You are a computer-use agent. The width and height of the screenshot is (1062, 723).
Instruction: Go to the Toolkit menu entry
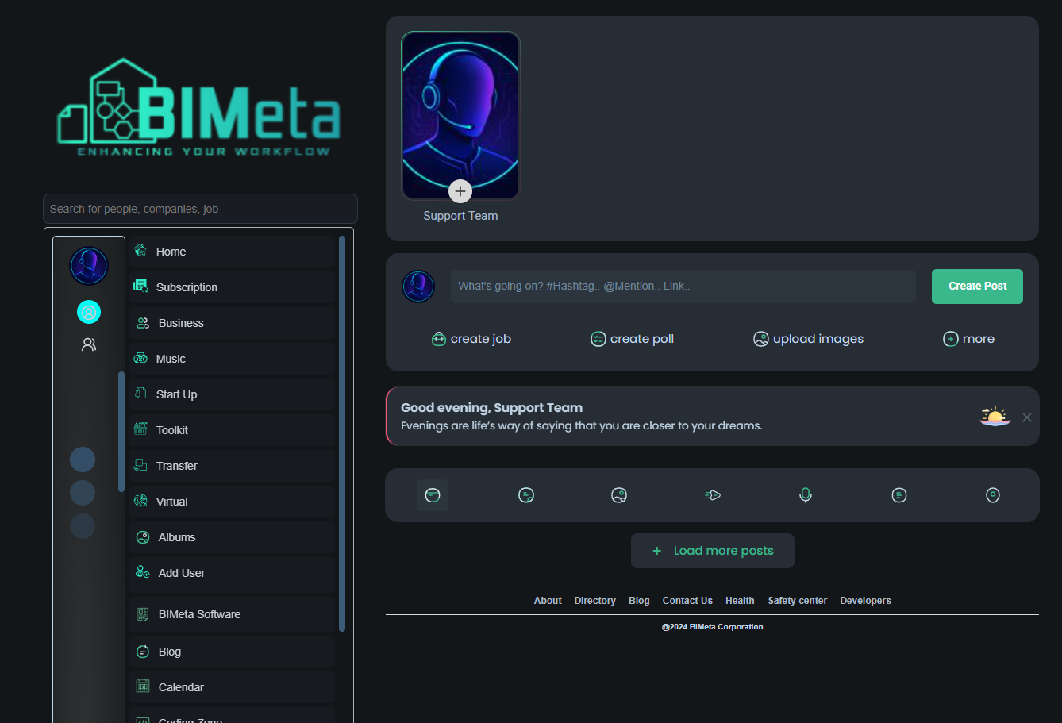click(x=172, y=430)
